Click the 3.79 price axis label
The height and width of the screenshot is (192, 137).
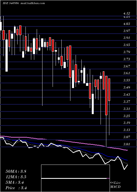point(127,52)
